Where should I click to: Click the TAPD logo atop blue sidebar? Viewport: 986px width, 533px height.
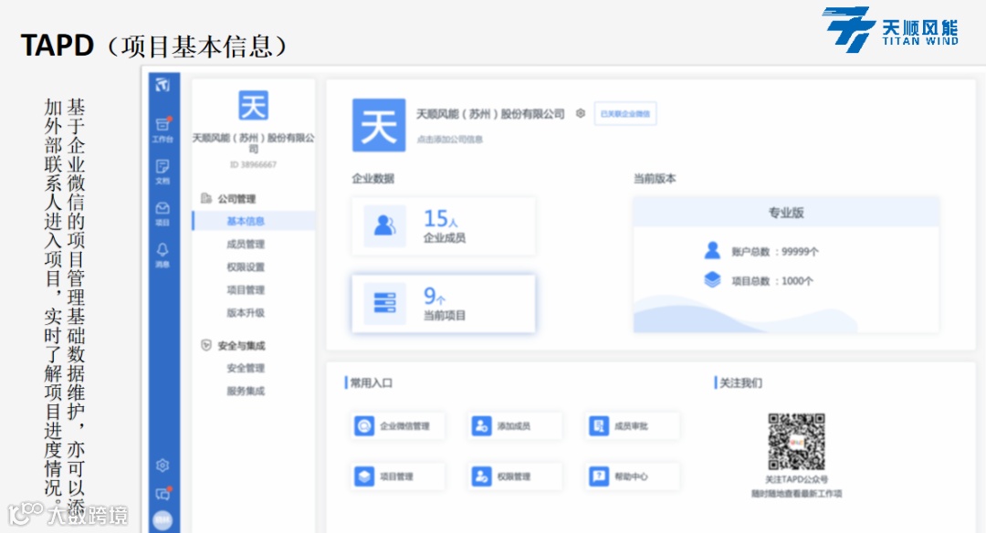click(163, 84)
